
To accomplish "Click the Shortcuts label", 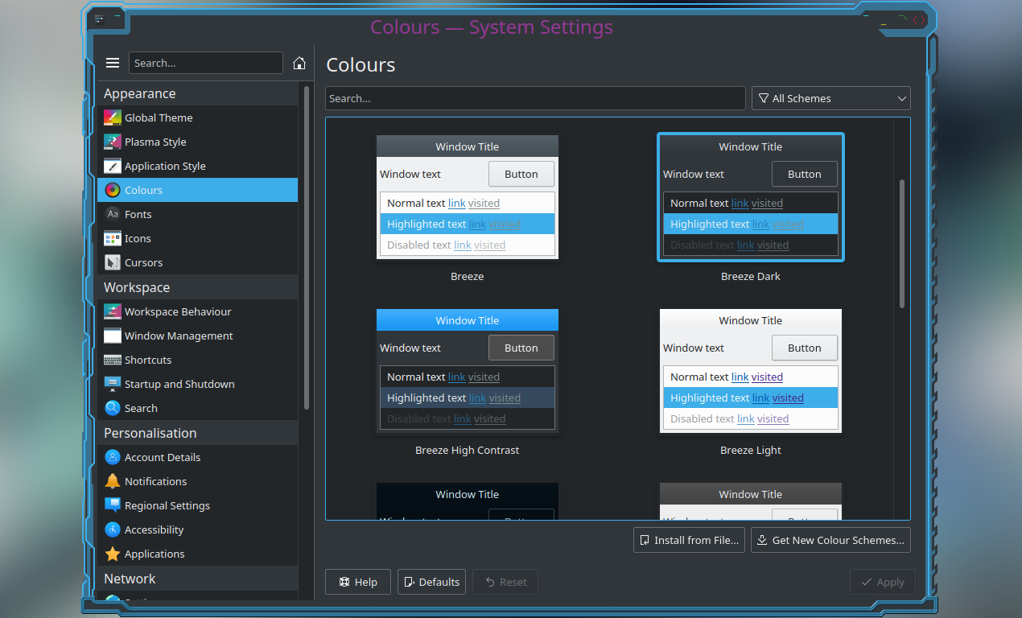I will click(148, 360).
